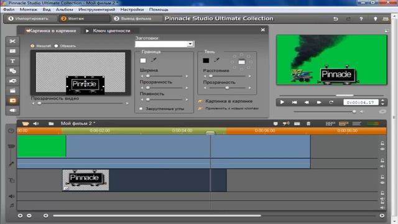The width and height of the screenshot is (398, 224).
Task: Click the redo arrow in the top bar
Action: click(x=348, y=19)
